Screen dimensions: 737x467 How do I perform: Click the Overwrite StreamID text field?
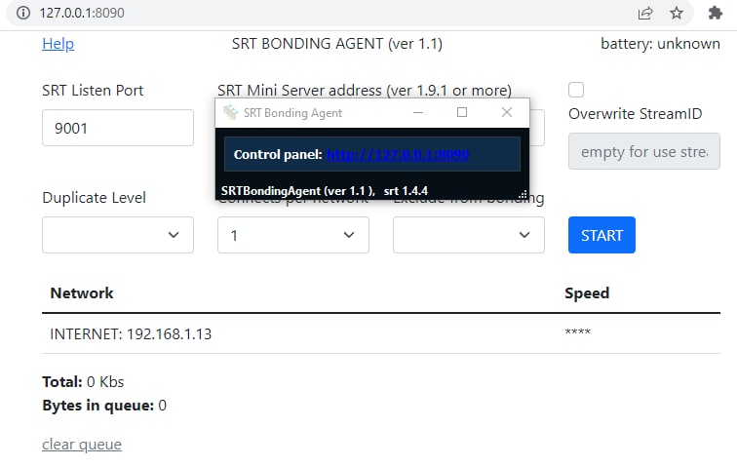643,152
